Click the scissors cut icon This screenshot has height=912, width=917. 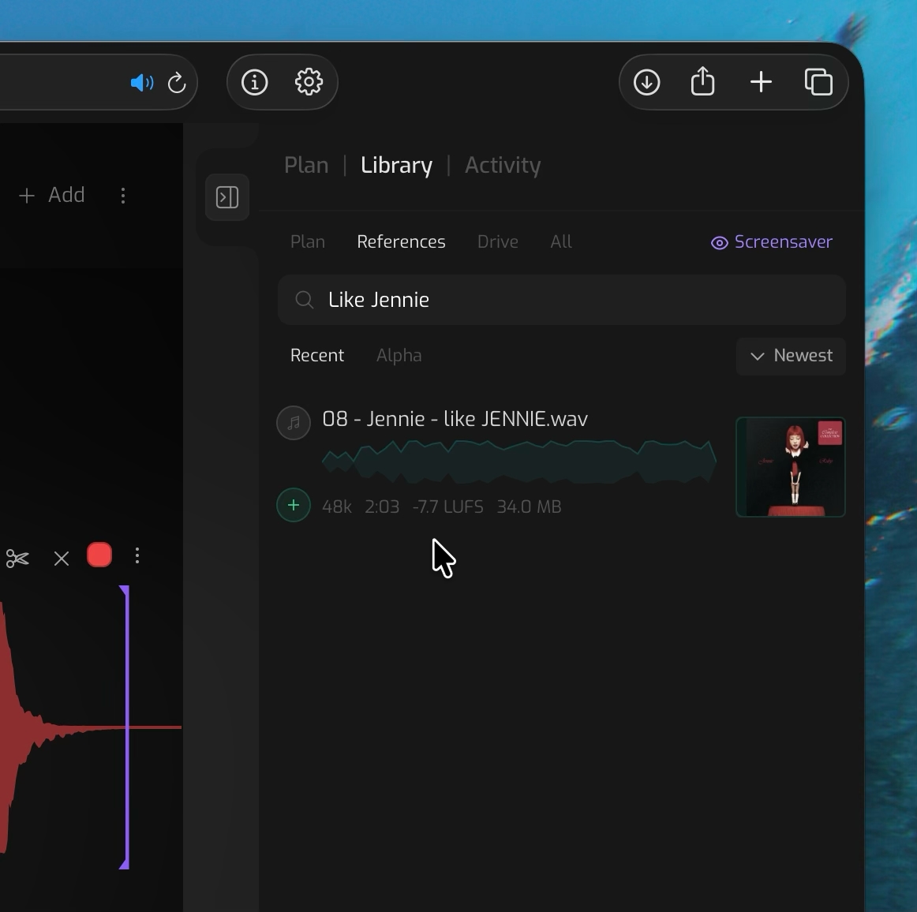pos(17,559)
